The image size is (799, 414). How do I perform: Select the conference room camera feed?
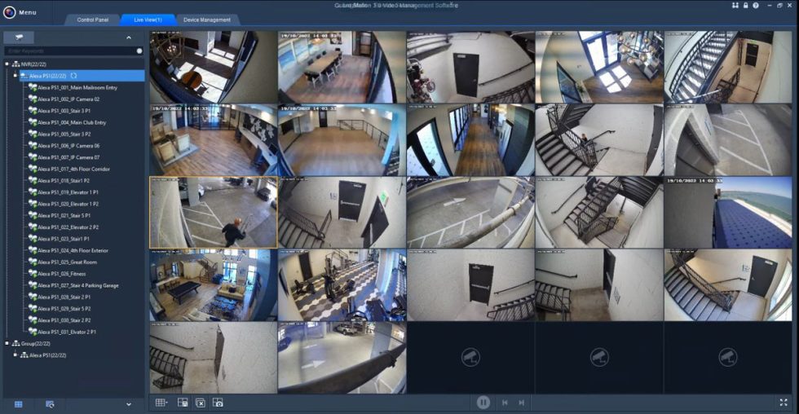point(342,67)
